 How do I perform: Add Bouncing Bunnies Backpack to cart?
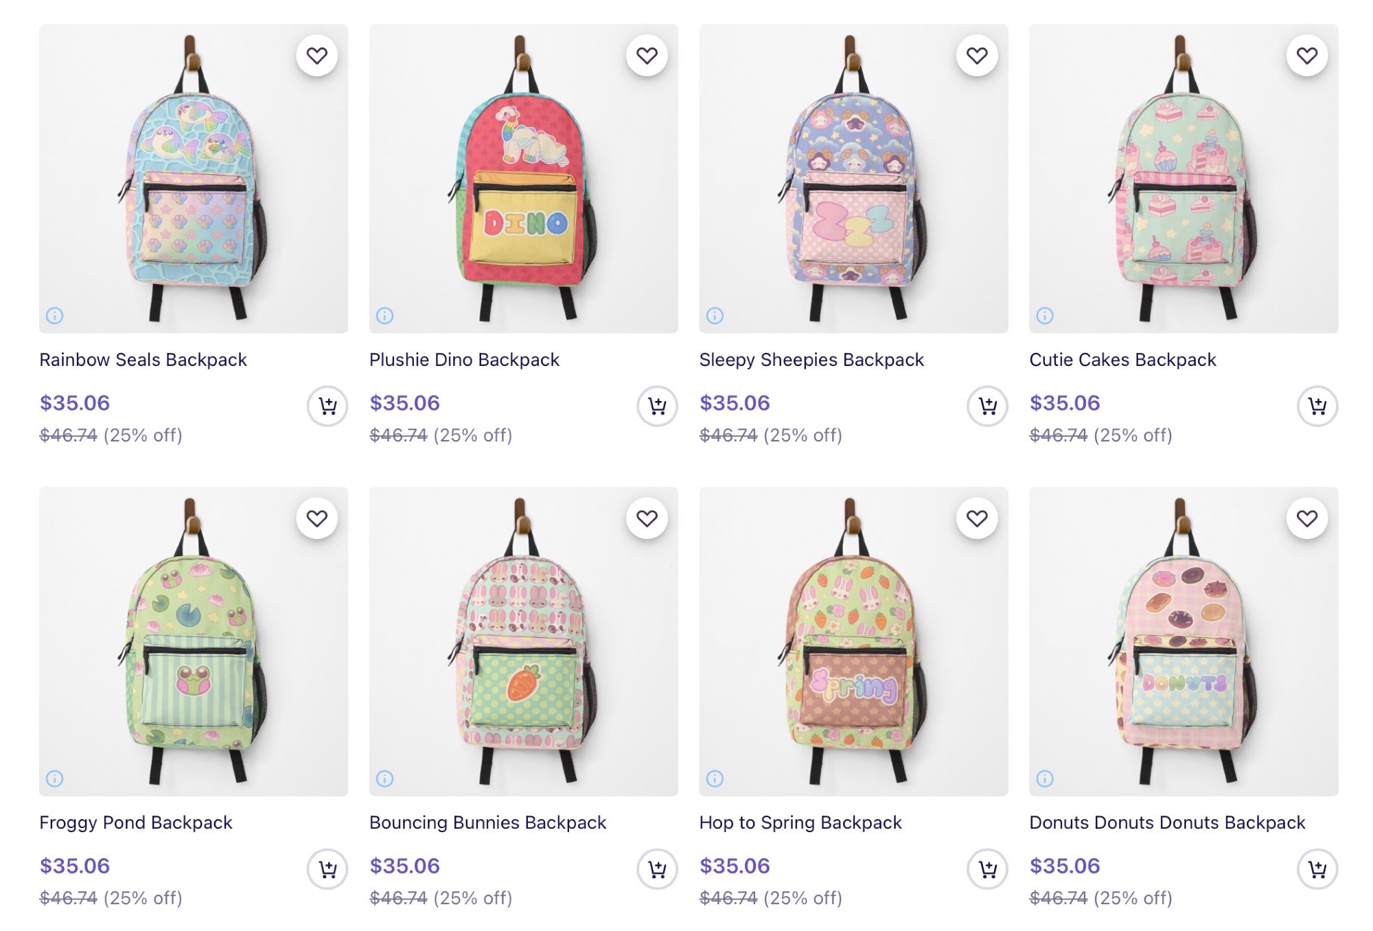[x=658, y=869]
